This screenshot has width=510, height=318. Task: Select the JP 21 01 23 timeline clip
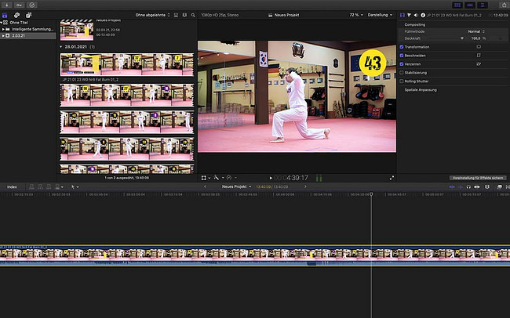pos(255,255)
